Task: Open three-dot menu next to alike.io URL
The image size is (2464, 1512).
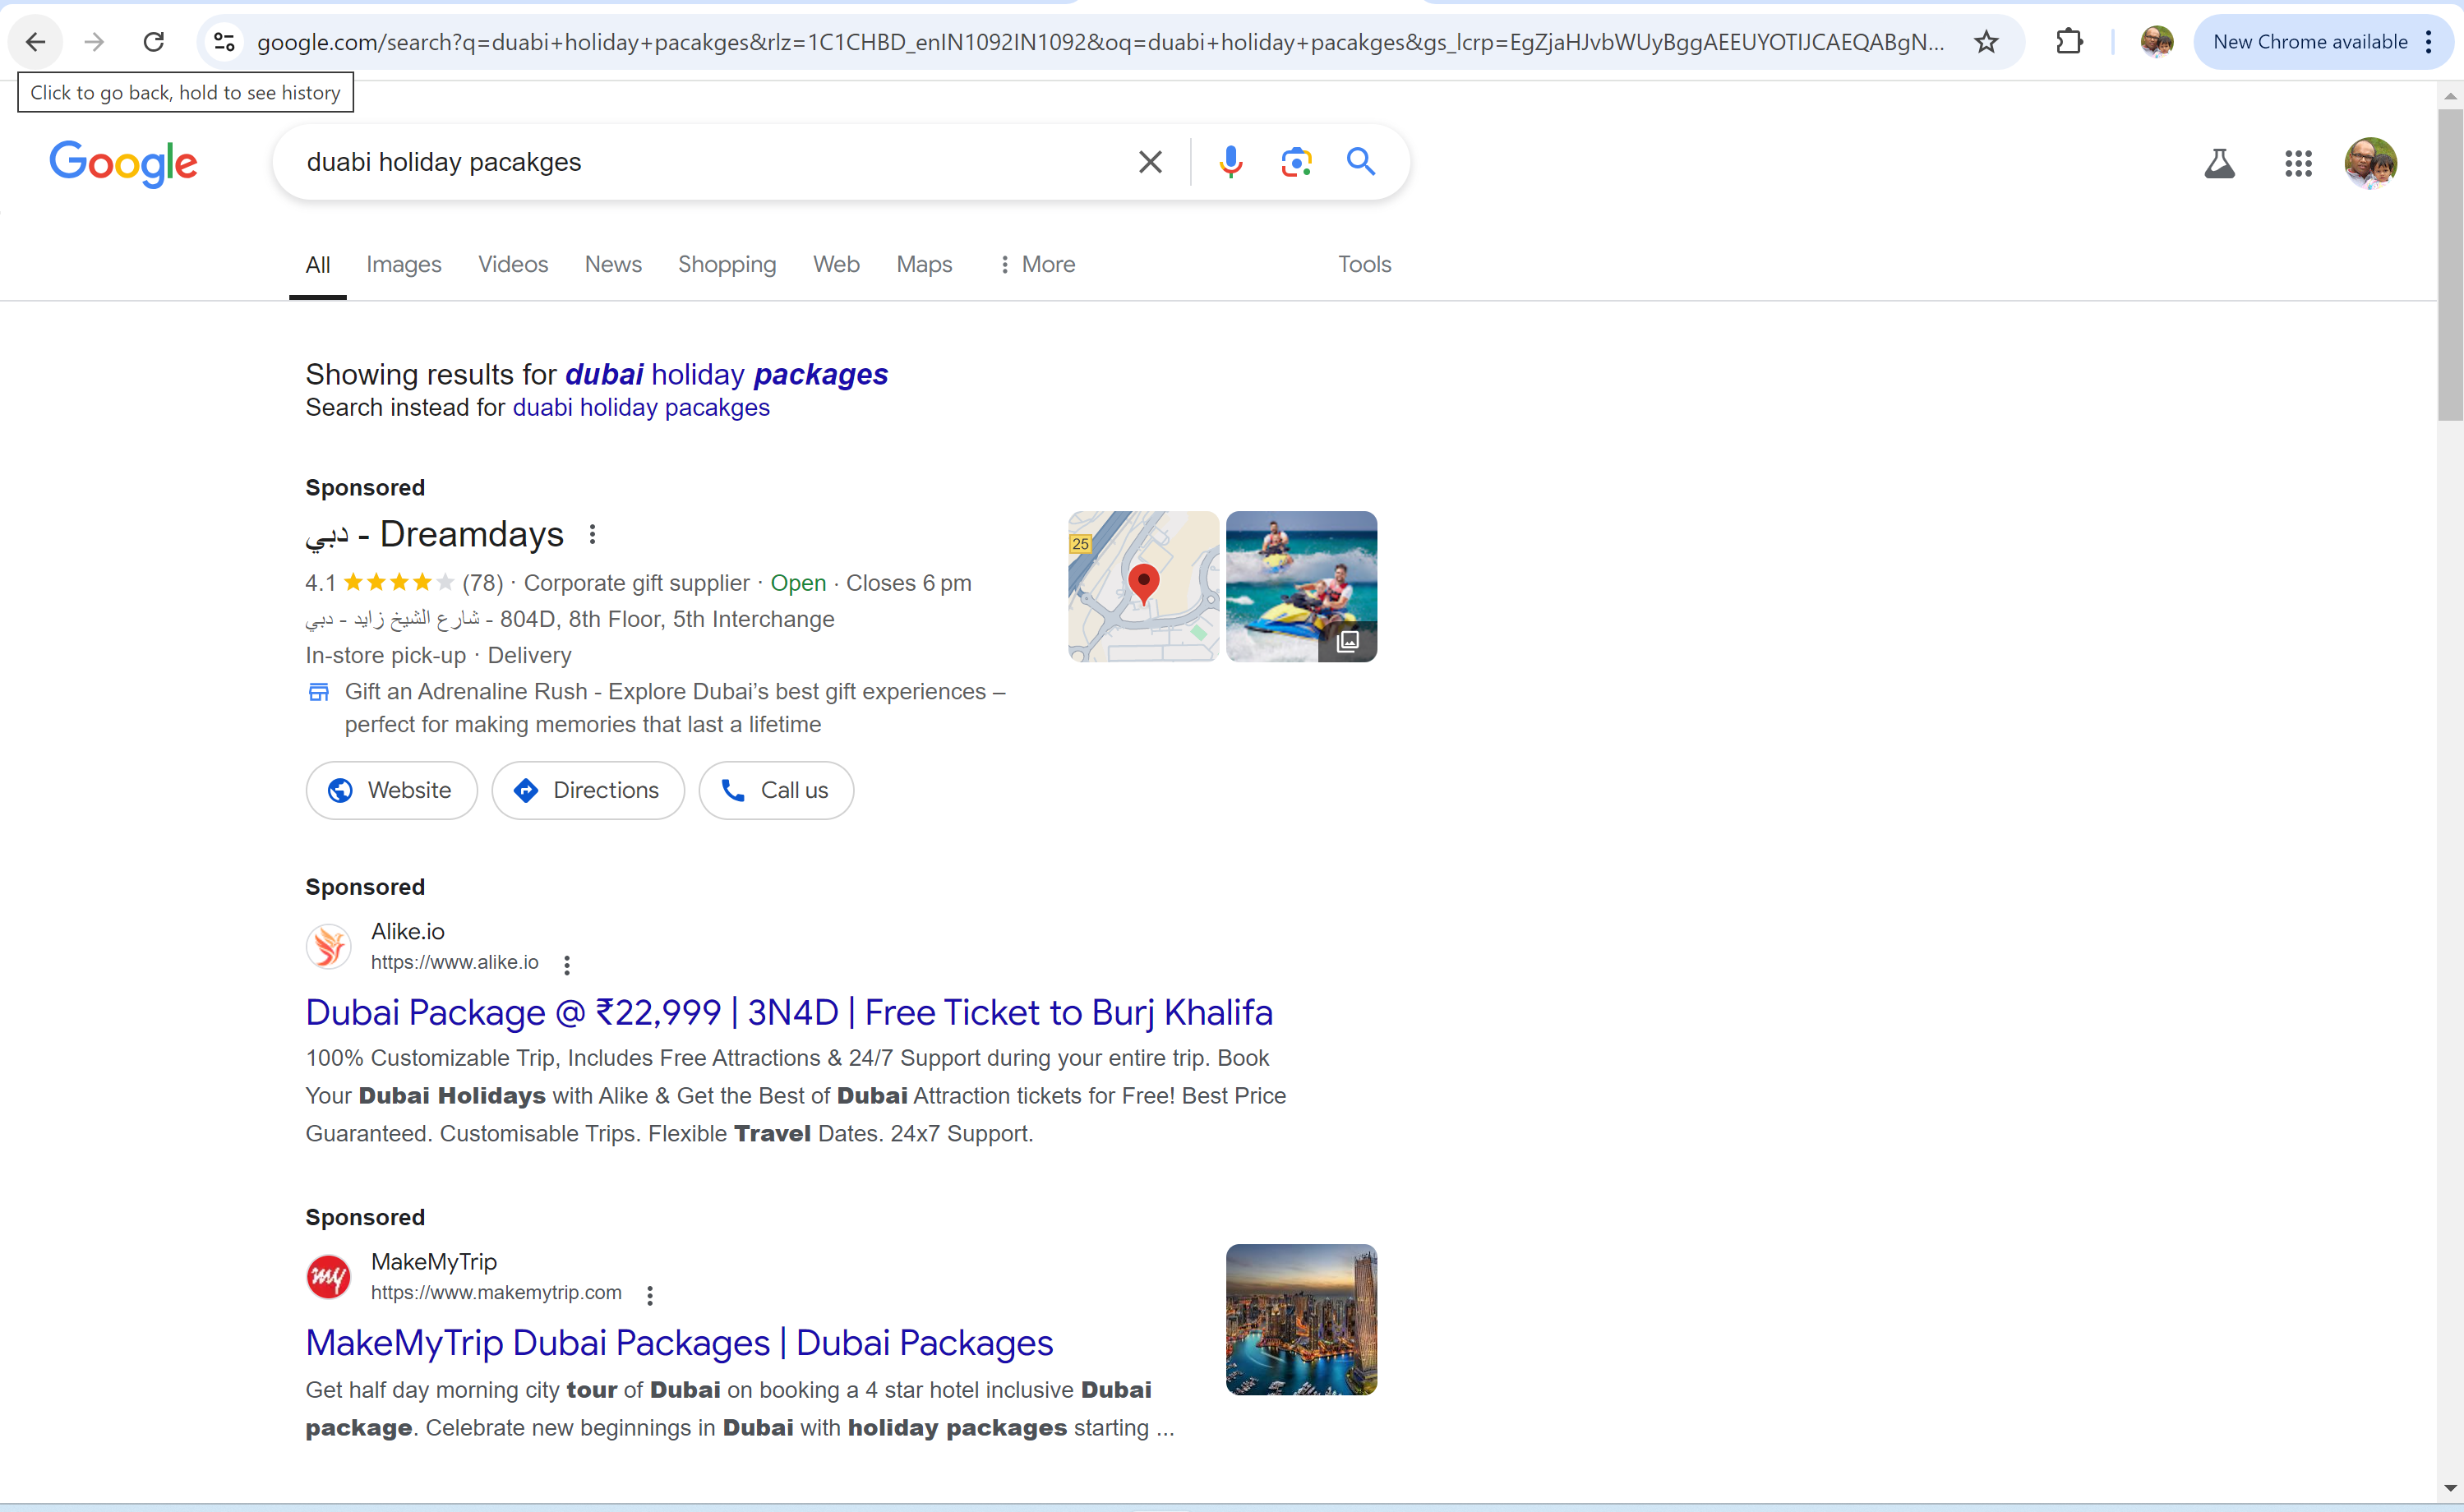Action: [567, 965]
